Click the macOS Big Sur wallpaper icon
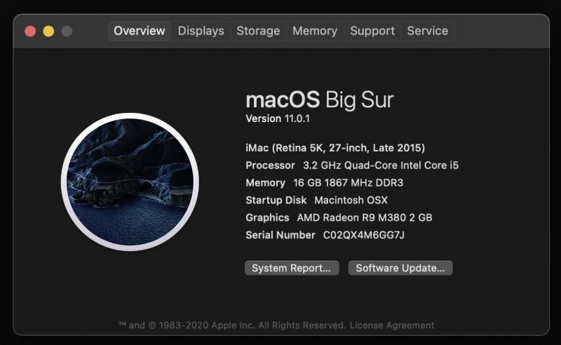This screenshot has height=345, width=561. coord(130,182)
